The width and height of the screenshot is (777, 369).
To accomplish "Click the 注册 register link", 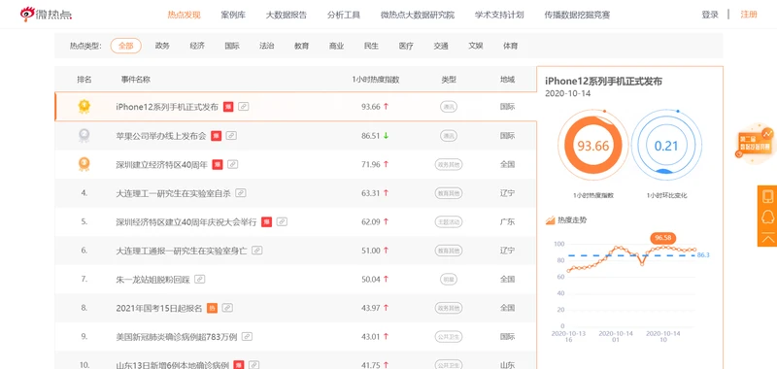I will pos(749,15).
